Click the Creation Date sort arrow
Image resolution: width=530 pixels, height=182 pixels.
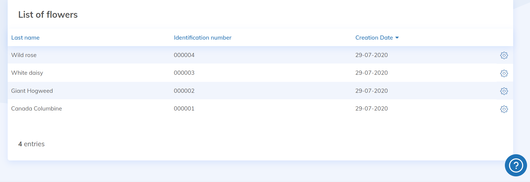pos(397,38)
